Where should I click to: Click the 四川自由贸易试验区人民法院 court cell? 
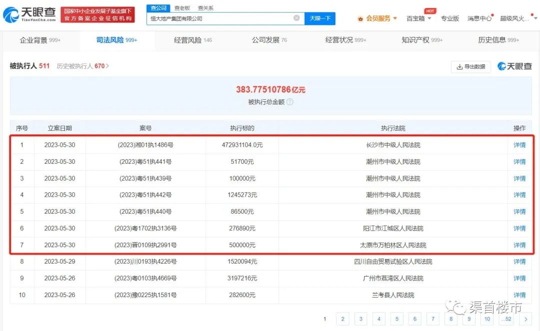click(x=393, y=262)
